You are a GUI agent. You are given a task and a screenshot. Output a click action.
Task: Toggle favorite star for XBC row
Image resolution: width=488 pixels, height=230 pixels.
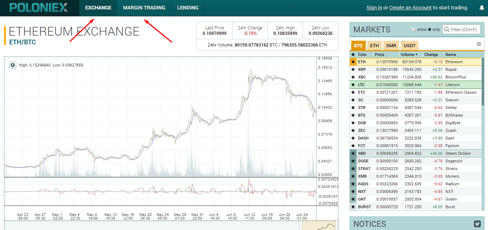pyautogui.click(x=353, y=77)
